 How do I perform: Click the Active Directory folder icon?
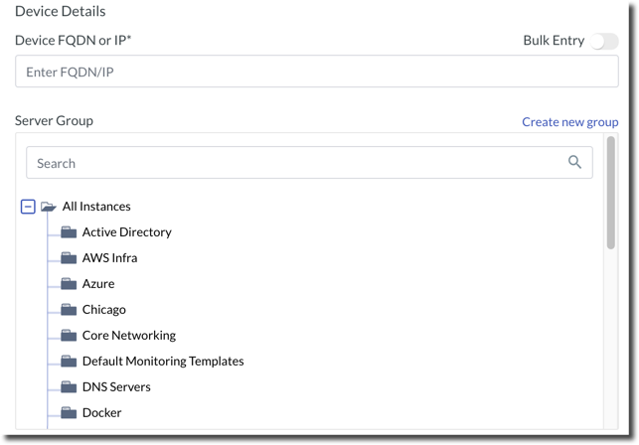pyautogui.click(x=69, y=232)
